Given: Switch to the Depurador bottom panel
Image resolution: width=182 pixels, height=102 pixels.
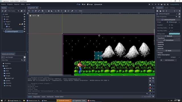Looking at the screenshot, I should tap(37, 97).
